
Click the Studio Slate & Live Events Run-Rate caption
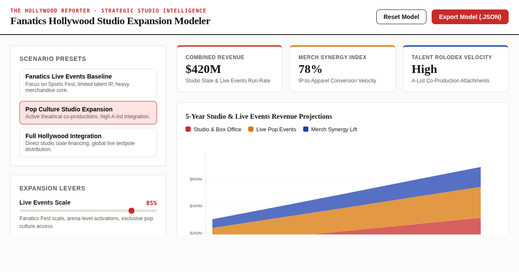click(228, 81)
